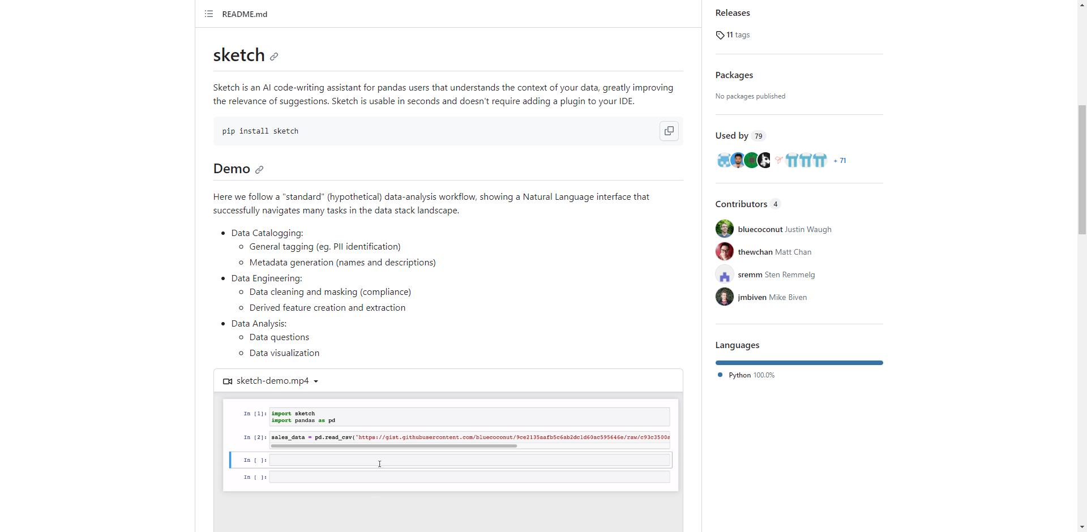Filter by Python 100.0% language
The image size is (1087, 532).
pyautogui.click(x=746, y=375)
